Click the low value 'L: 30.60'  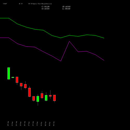pyautogui.click(x=66, y=9)
